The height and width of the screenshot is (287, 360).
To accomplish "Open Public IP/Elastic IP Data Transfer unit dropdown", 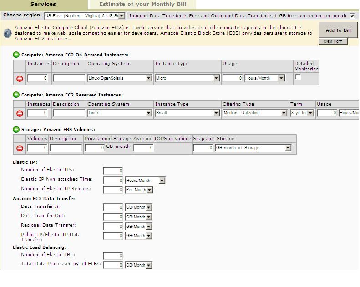I will [x=138, y=236].
